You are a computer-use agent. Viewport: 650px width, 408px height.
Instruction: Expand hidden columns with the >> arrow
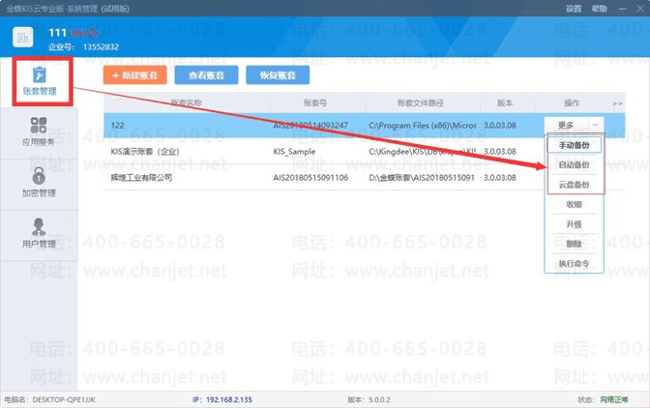[618, 102]
